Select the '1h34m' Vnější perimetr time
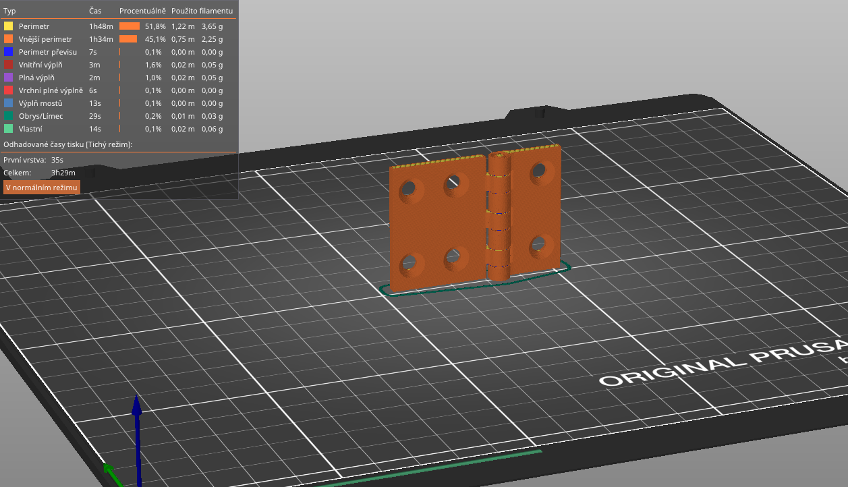Image resolution: width=848 pixels, height=487 pixels. tap(100, 38)
